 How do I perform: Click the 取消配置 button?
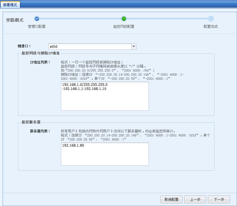click(x=171, y=199)
